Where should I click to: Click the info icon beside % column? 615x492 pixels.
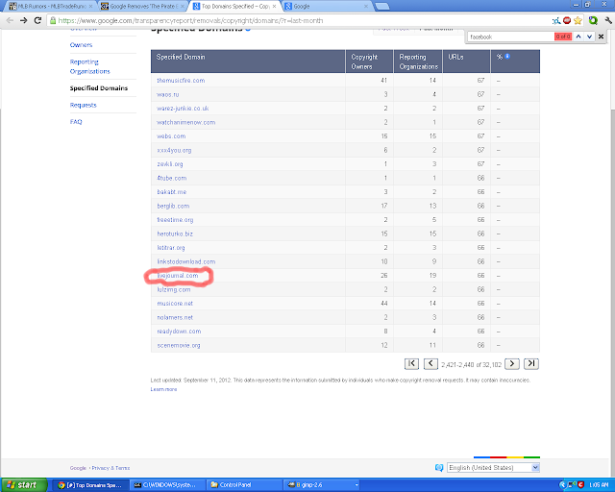click(x=507, y=56)
